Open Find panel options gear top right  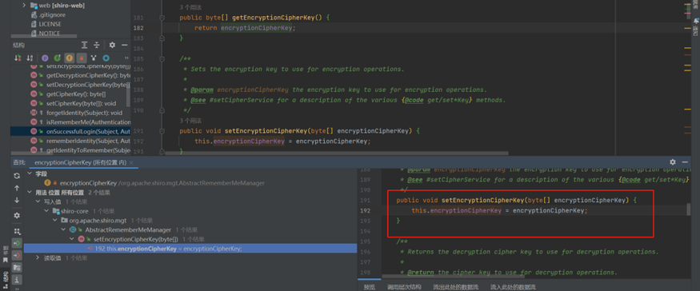point(672,162)
